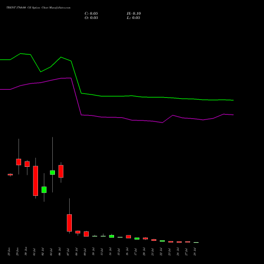Viewport: 264px width, 264px height.
Task: Select the 30 Jun date label
Action: (26, 251)
